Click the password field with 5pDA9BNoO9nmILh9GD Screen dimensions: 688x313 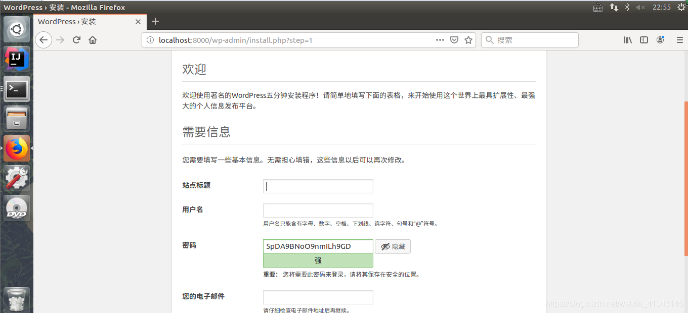pos(318,246)
